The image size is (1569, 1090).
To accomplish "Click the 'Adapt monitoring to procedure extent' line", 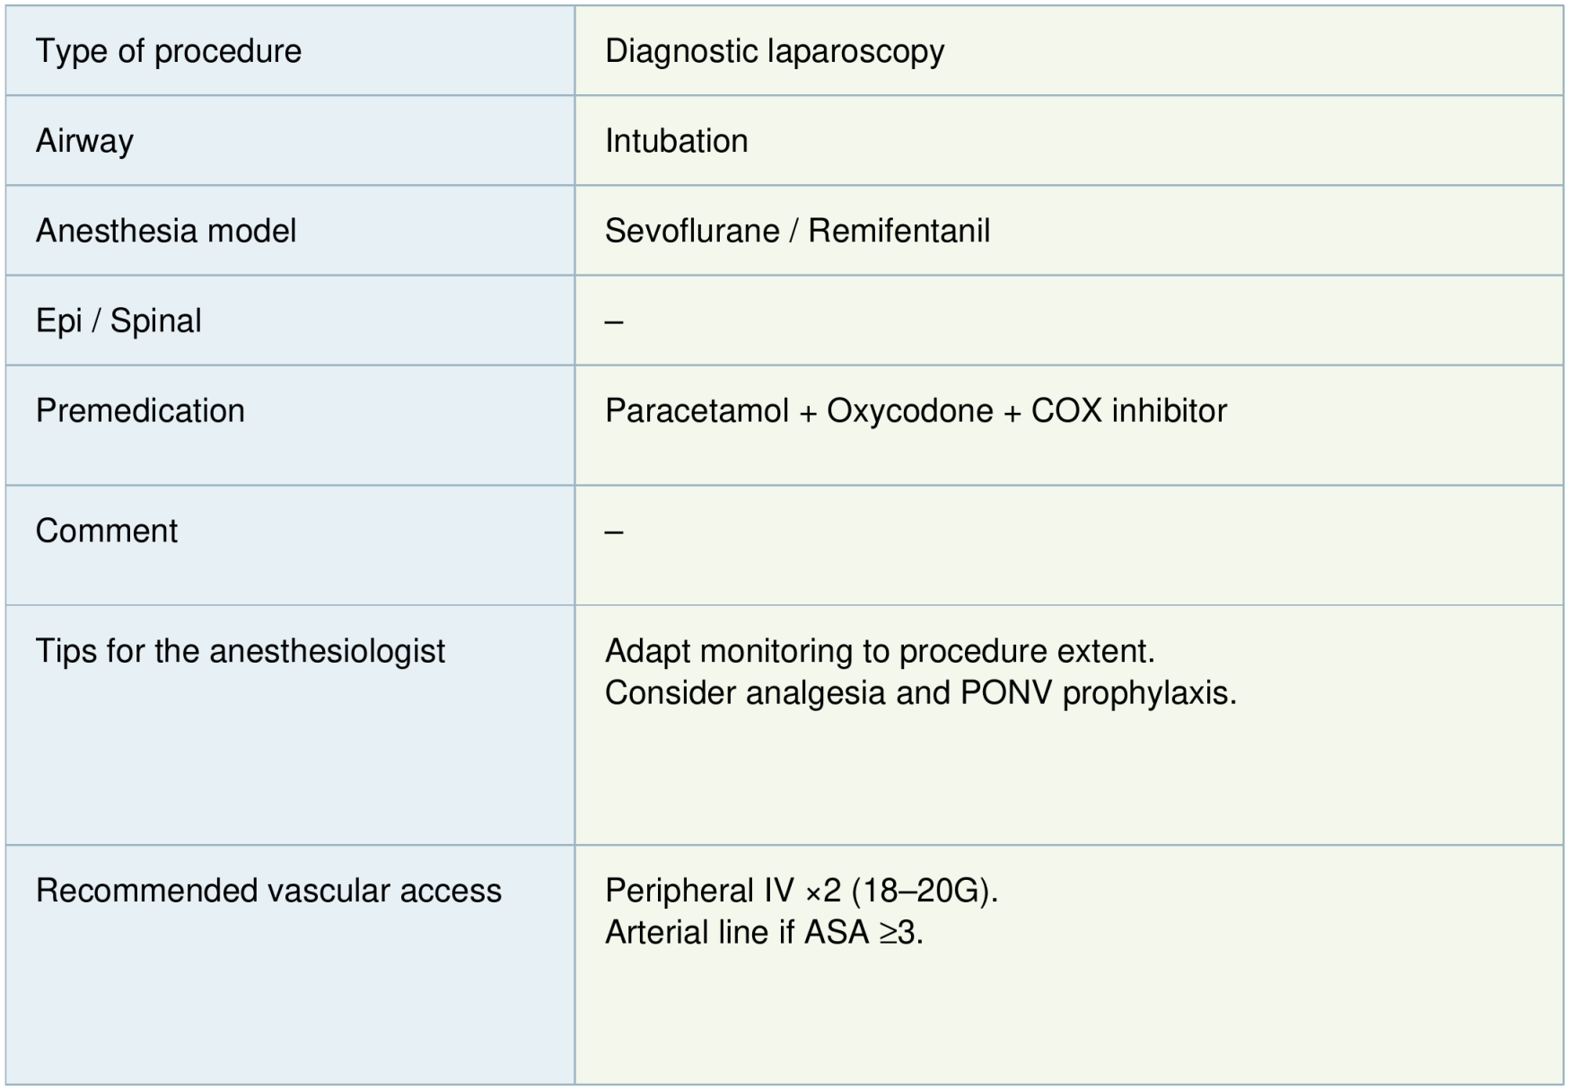I will click(880, 651).
